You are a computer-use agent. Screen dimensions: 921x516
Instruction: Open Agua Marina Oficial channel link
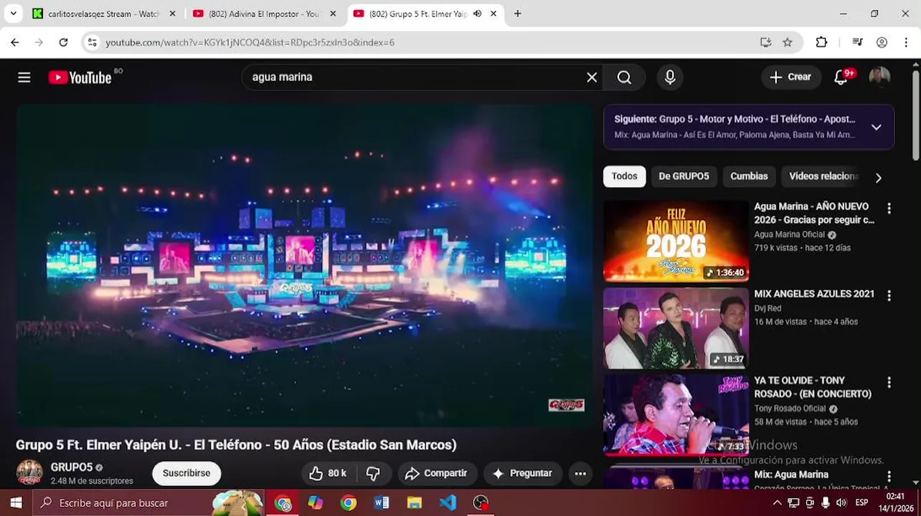[x=790, y=235]
